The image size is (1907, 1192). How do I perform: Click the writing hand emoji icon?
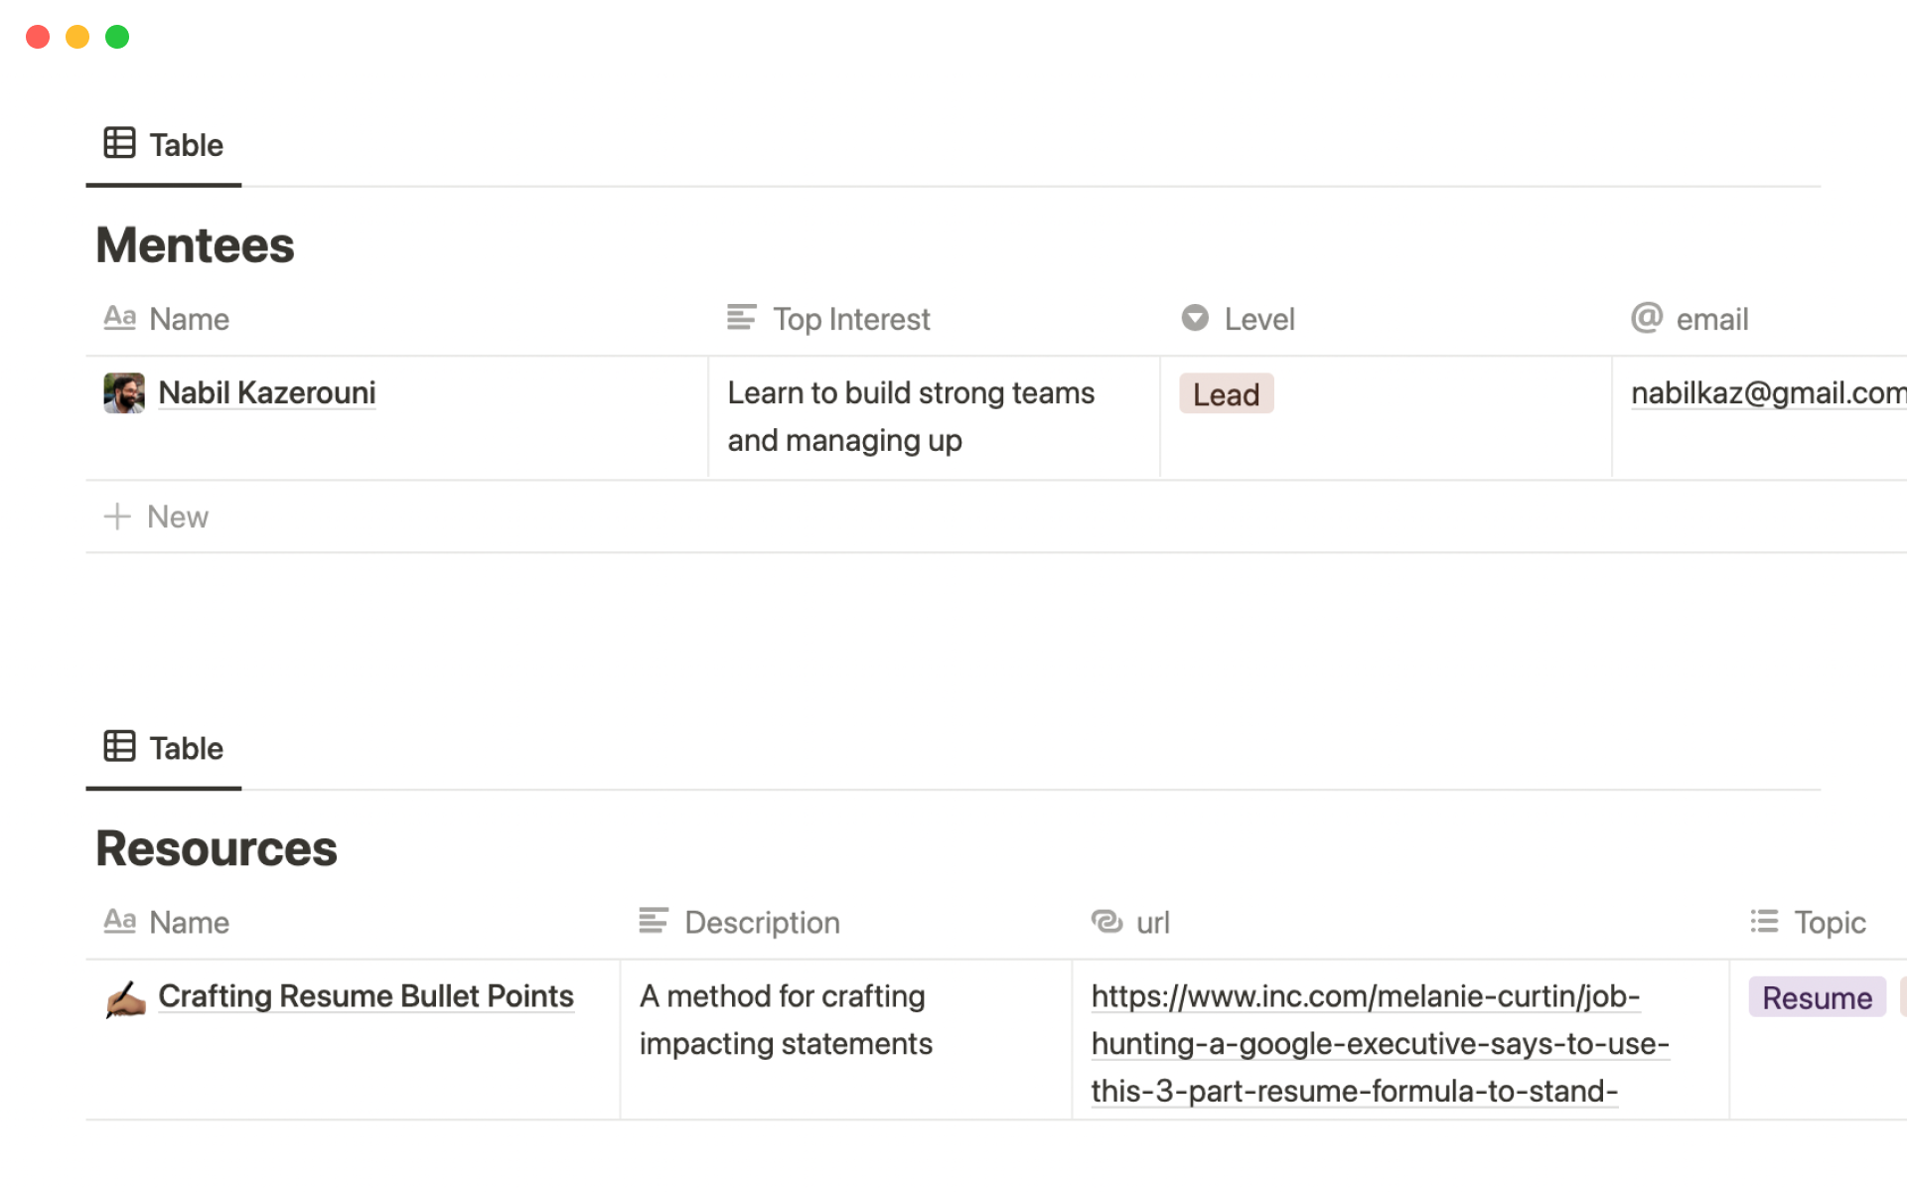[125, 998]
